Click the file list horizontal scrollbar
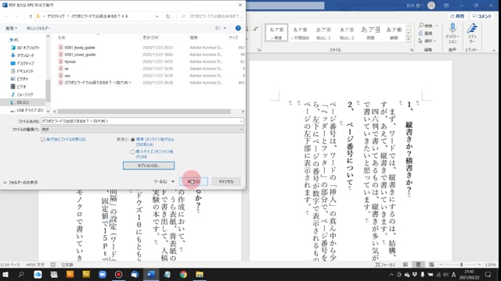The width and height of the screenshot is (501, 281). pyautogui.click(x=144, y=112)
